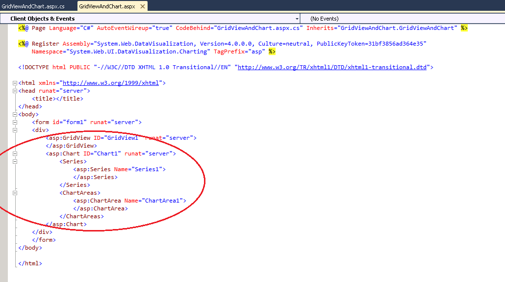Click the DOCTYPE declaration text
The image size is (505, 282).
point(226,67)
